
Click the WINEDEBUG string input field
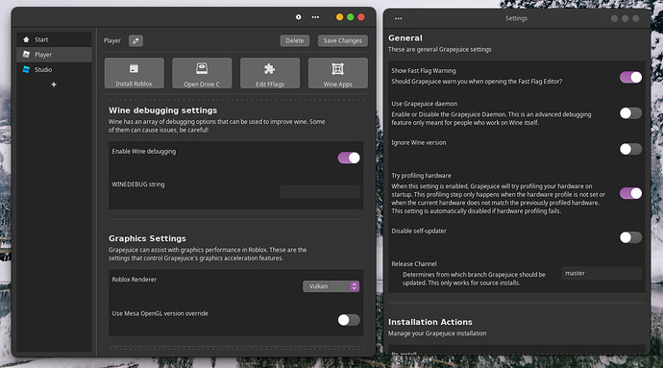click(320, 191)
